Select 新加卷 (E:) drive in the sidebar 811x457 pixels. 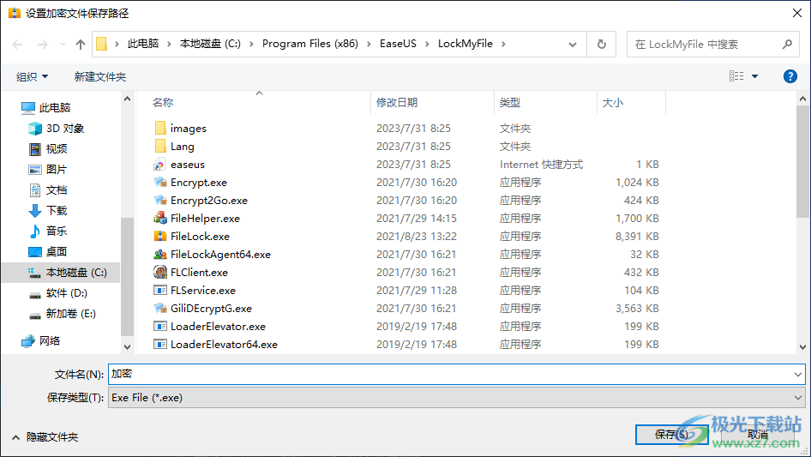(62, 314)
